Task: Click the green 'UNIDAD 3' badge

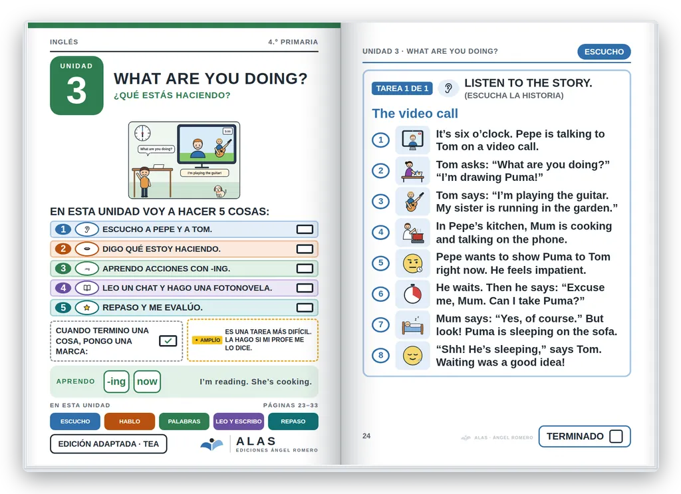Action: tap(77, 86)
